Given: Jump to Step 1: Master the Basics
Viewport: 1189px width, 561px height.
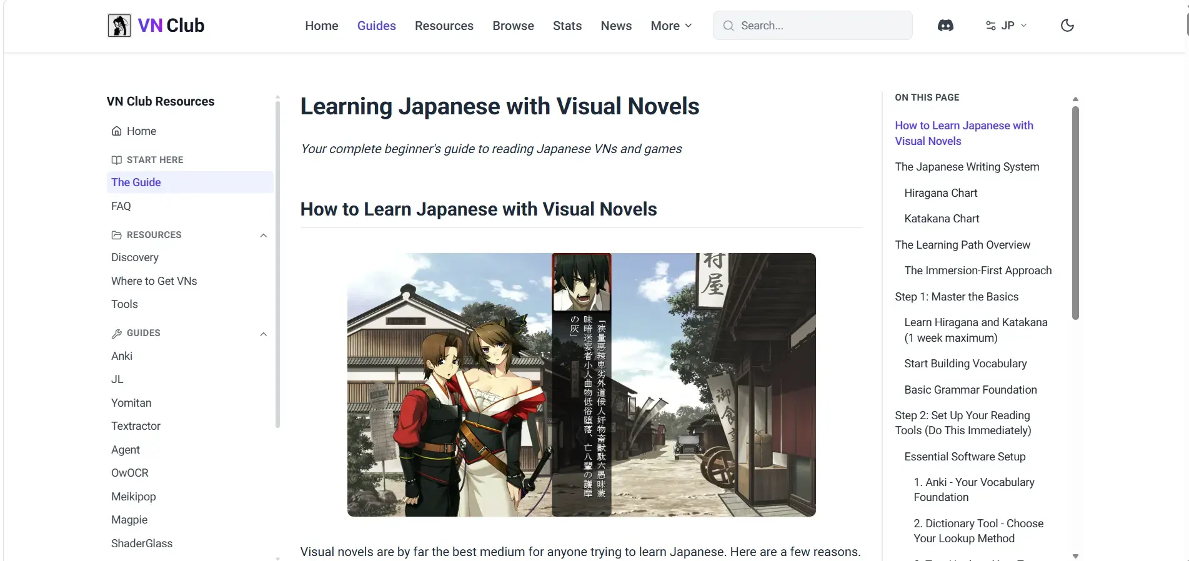Looking at the screenshot, I should pos(957,297).
